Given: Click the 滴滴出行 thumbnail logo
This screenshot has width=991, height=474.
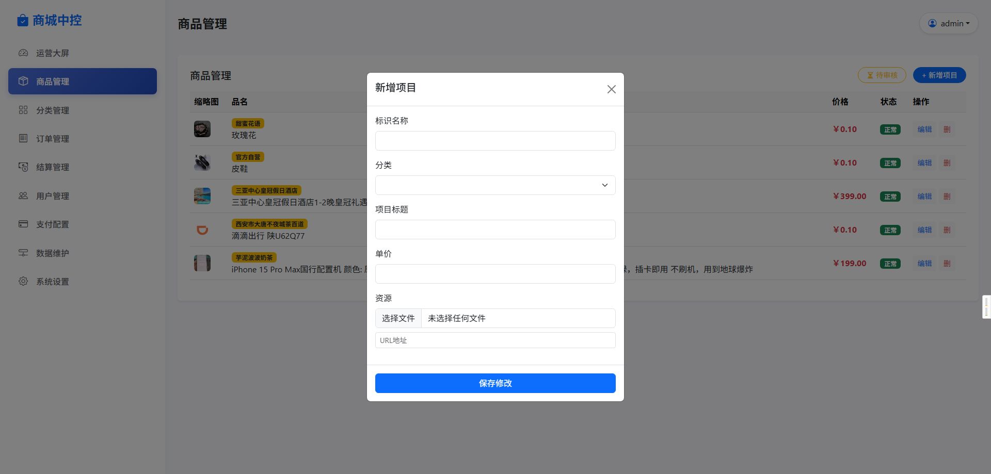Looking at the screenshot, I should [x=202, y=230].
